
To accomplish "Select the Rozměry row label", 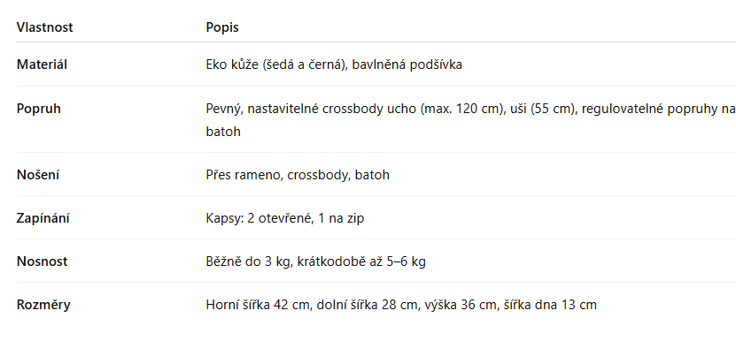I will [43, 305].
